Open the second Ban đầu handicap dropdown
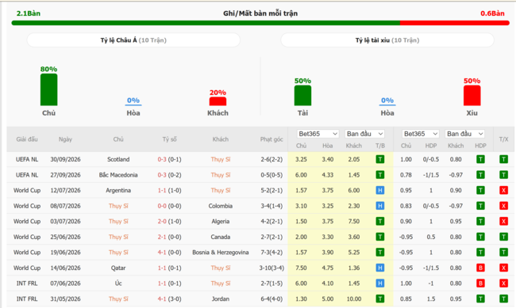 tap(465, 134)
